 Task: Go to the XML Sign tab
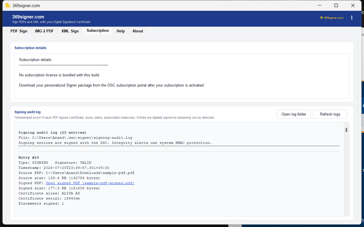70,31
